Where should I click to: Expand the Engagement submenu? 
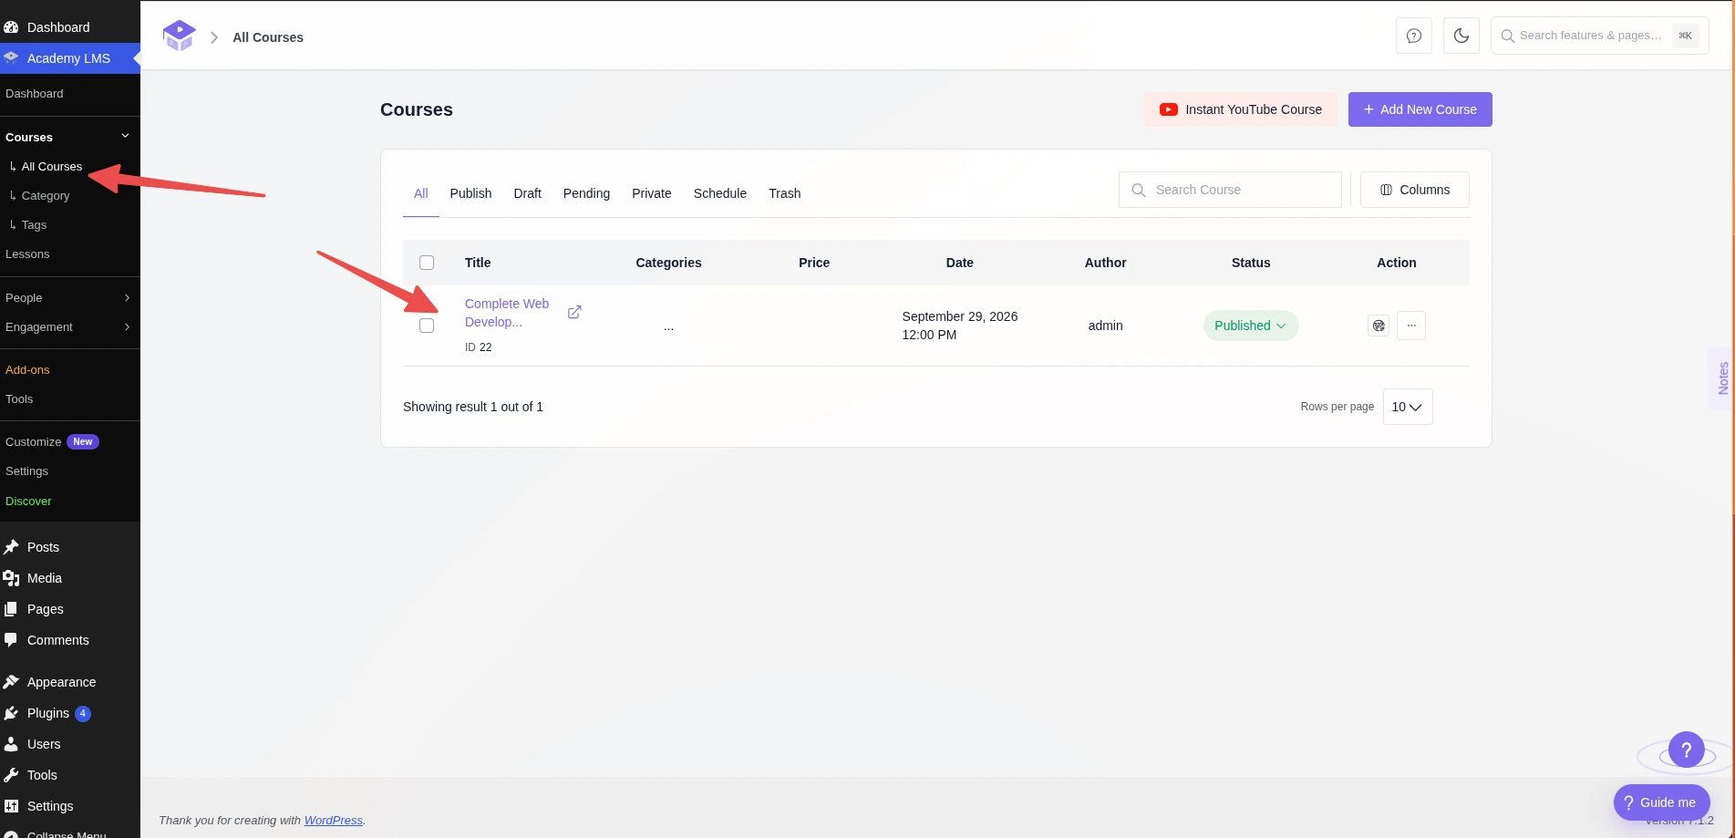[70, 327]
